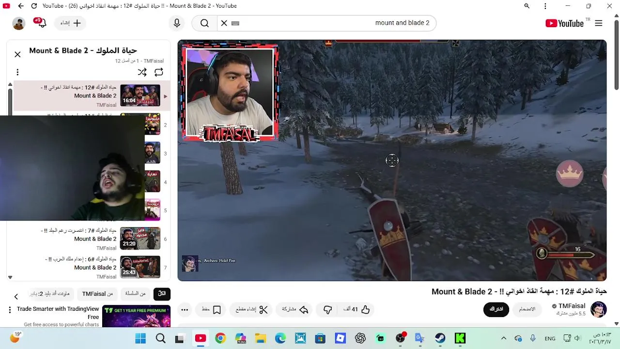Click the playlist scrollbar down arrow

[10, 277]
